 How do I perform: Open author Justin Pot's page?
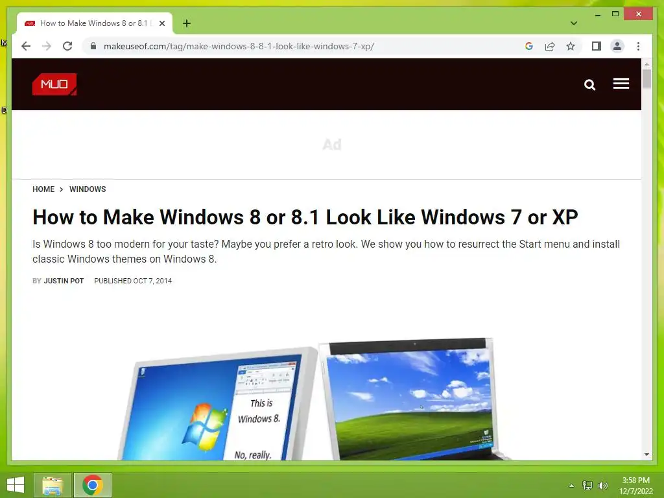(64, 281)
